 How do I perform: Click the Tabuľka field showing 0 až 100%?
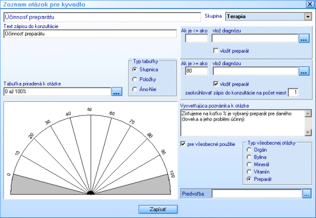(57, 92)
